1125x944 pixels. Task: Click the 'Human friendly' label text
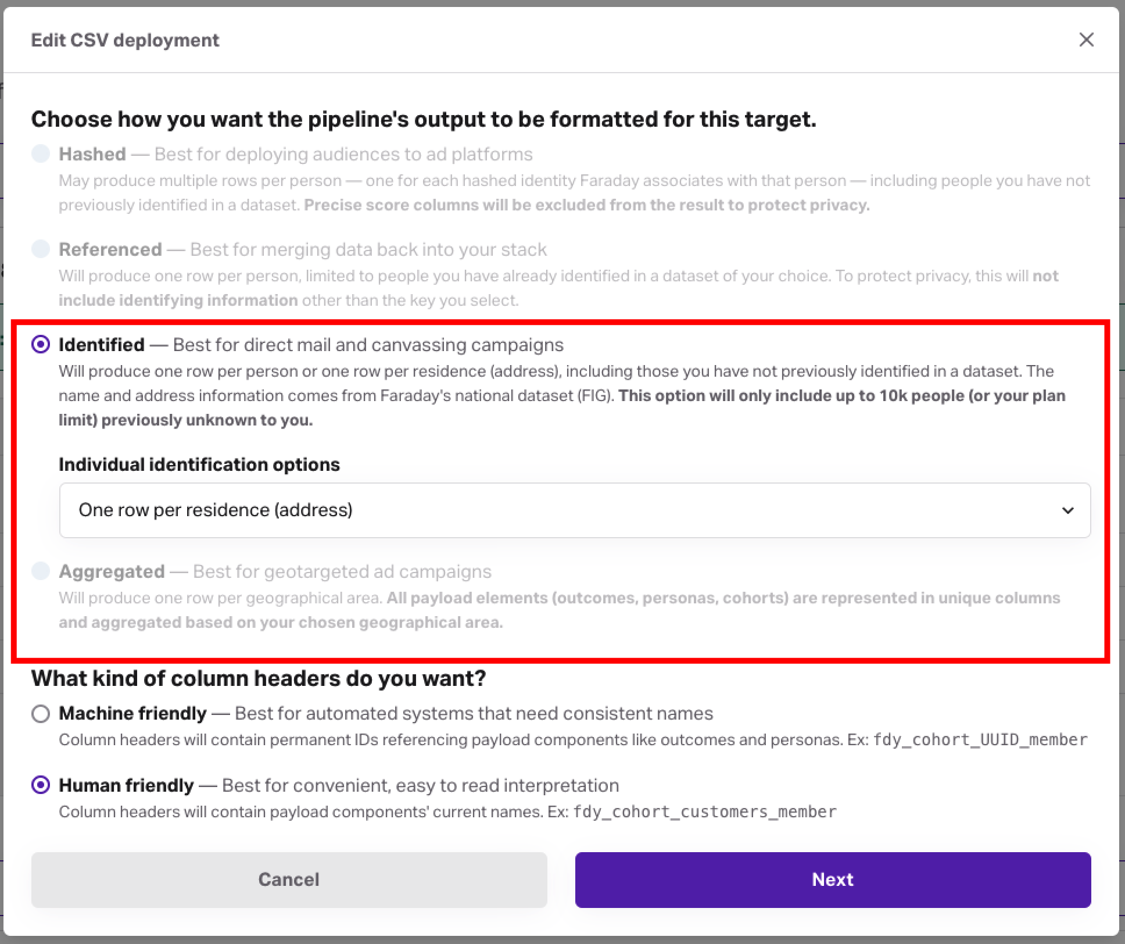tap(126, 785)
